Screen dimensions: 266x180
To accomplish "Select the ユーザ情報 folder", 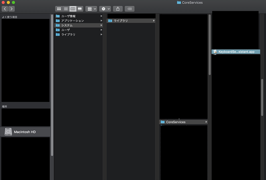I will tap(79, 16).
